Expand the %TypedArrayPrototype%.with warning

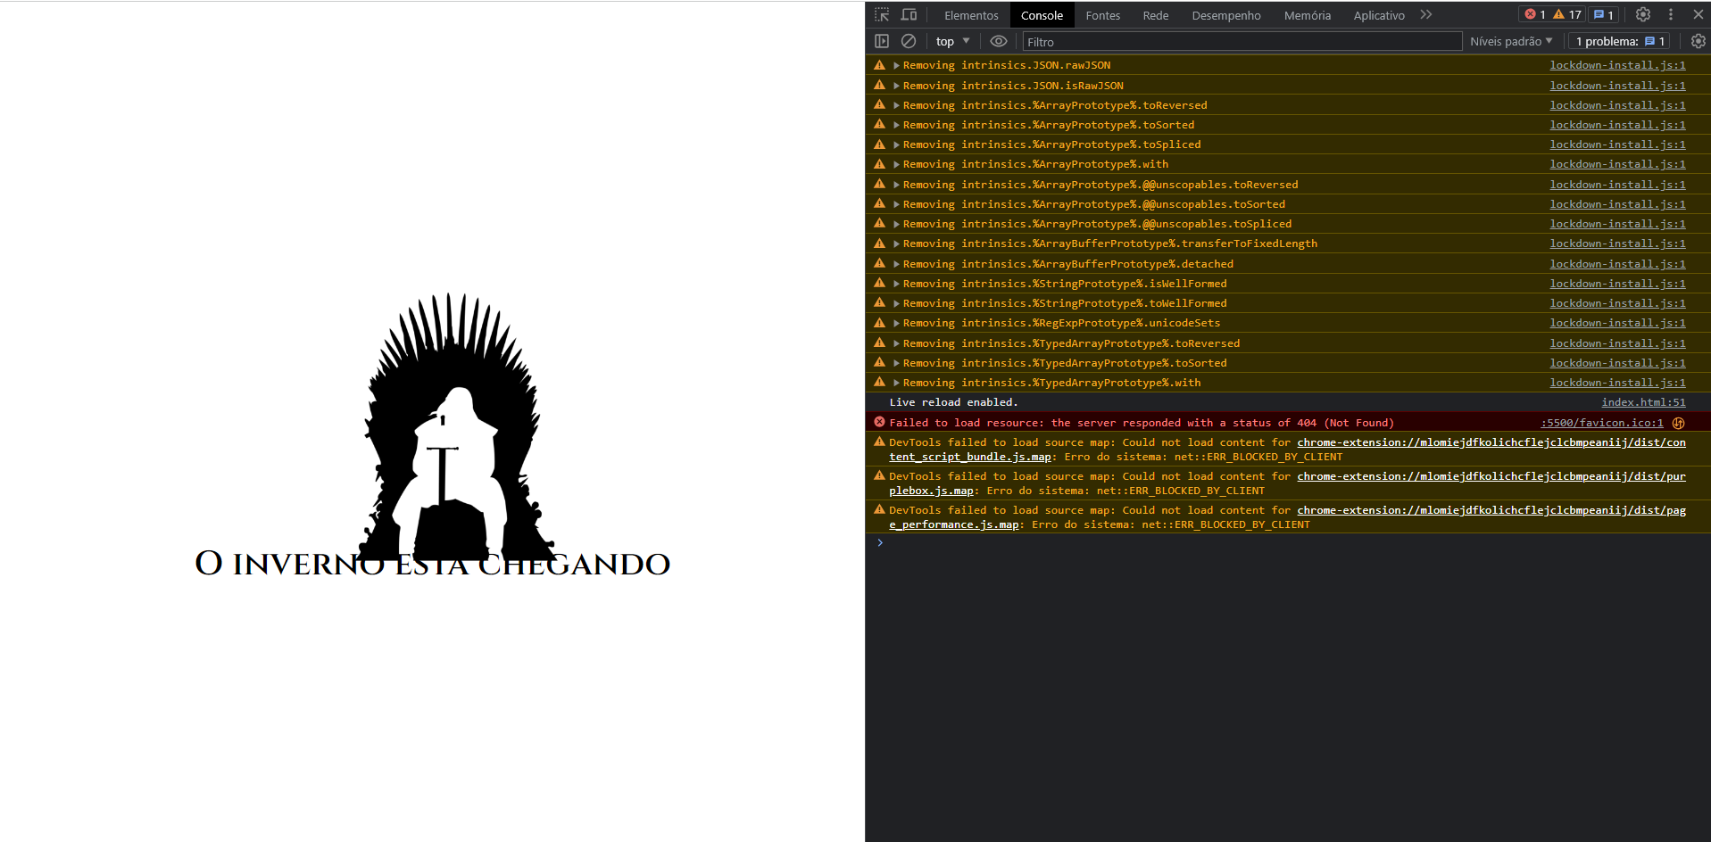coord(896,383)
